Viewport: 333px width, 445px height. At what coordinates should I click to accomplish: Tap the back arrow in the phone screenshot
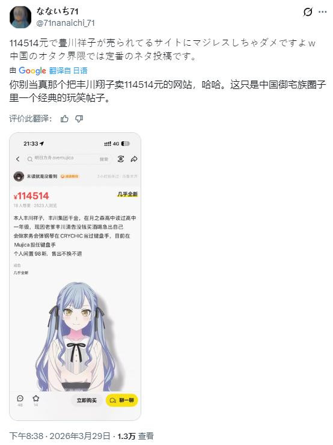[18, 159]
